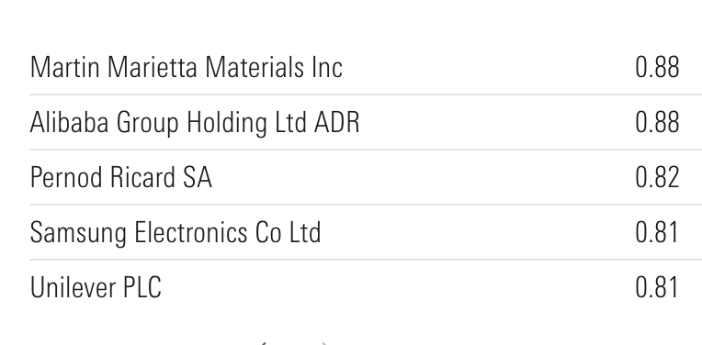Screen dimensions: 702x345
Task: Select the Pernod Ricard SA holding
Action: [120, 177]
